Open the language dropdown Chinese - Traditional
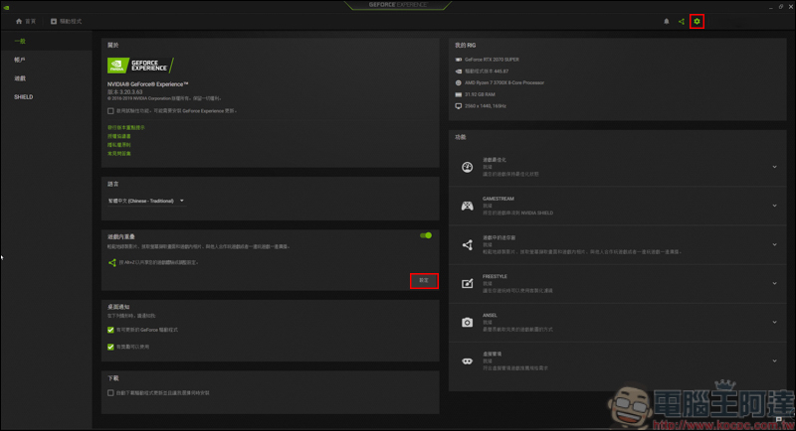This screenshot has height=431, width=796. pyautogui.click(x=146, y=201)
